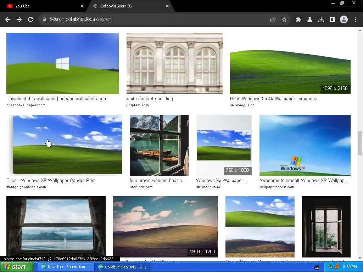Click 'Windows Xp Wallpaper ...' title
This screenshot has height=272, width=363.
[222, 180]
